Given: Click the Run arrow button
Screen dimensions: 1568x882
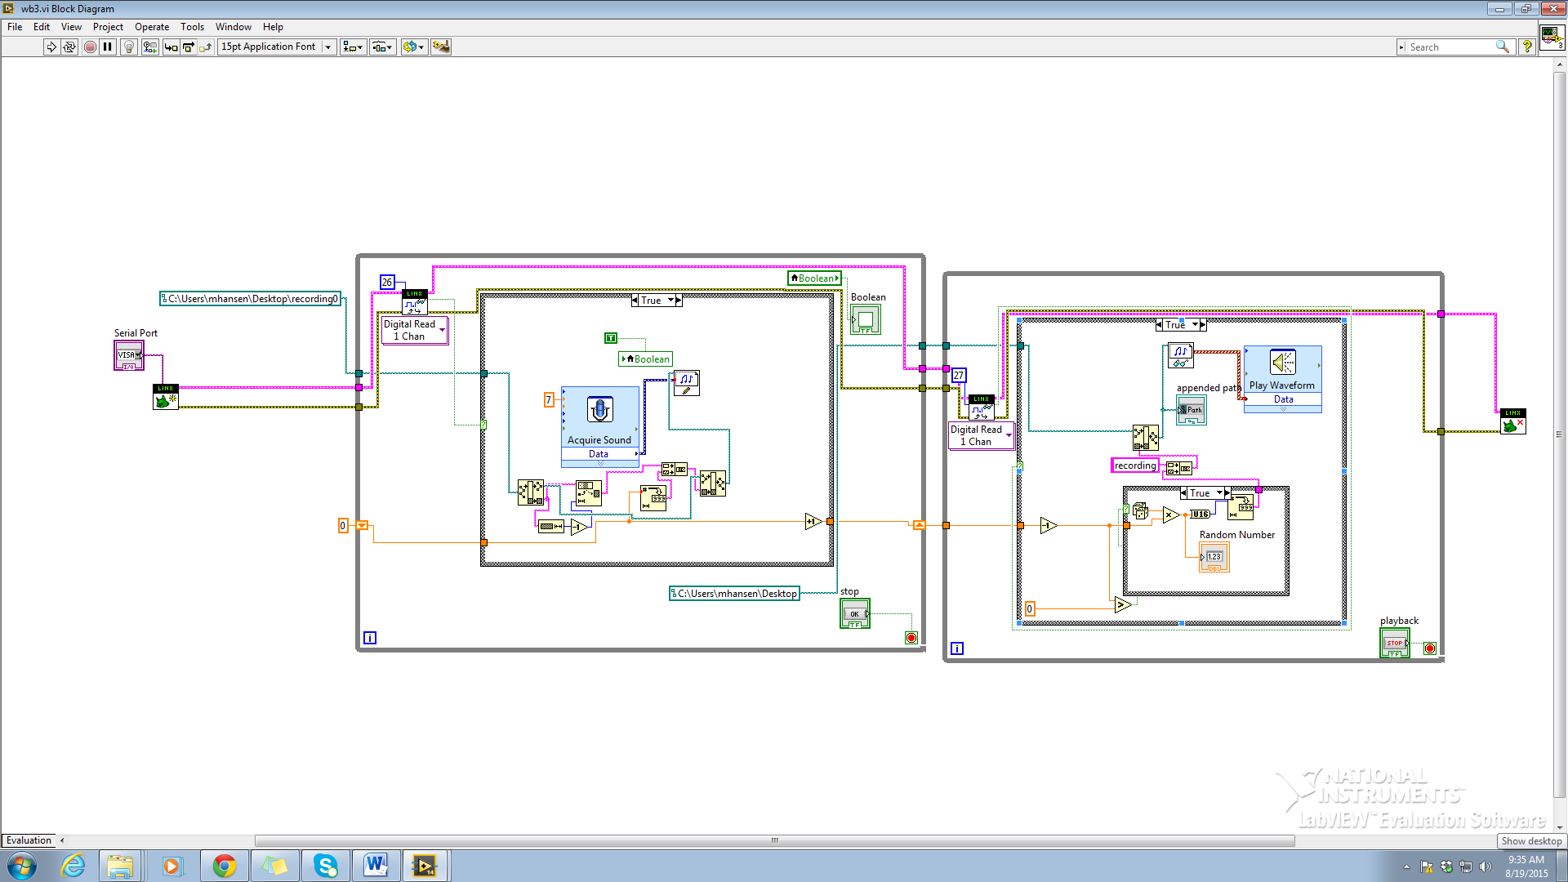Looking at the screenshot, I should tap(51, 47).
